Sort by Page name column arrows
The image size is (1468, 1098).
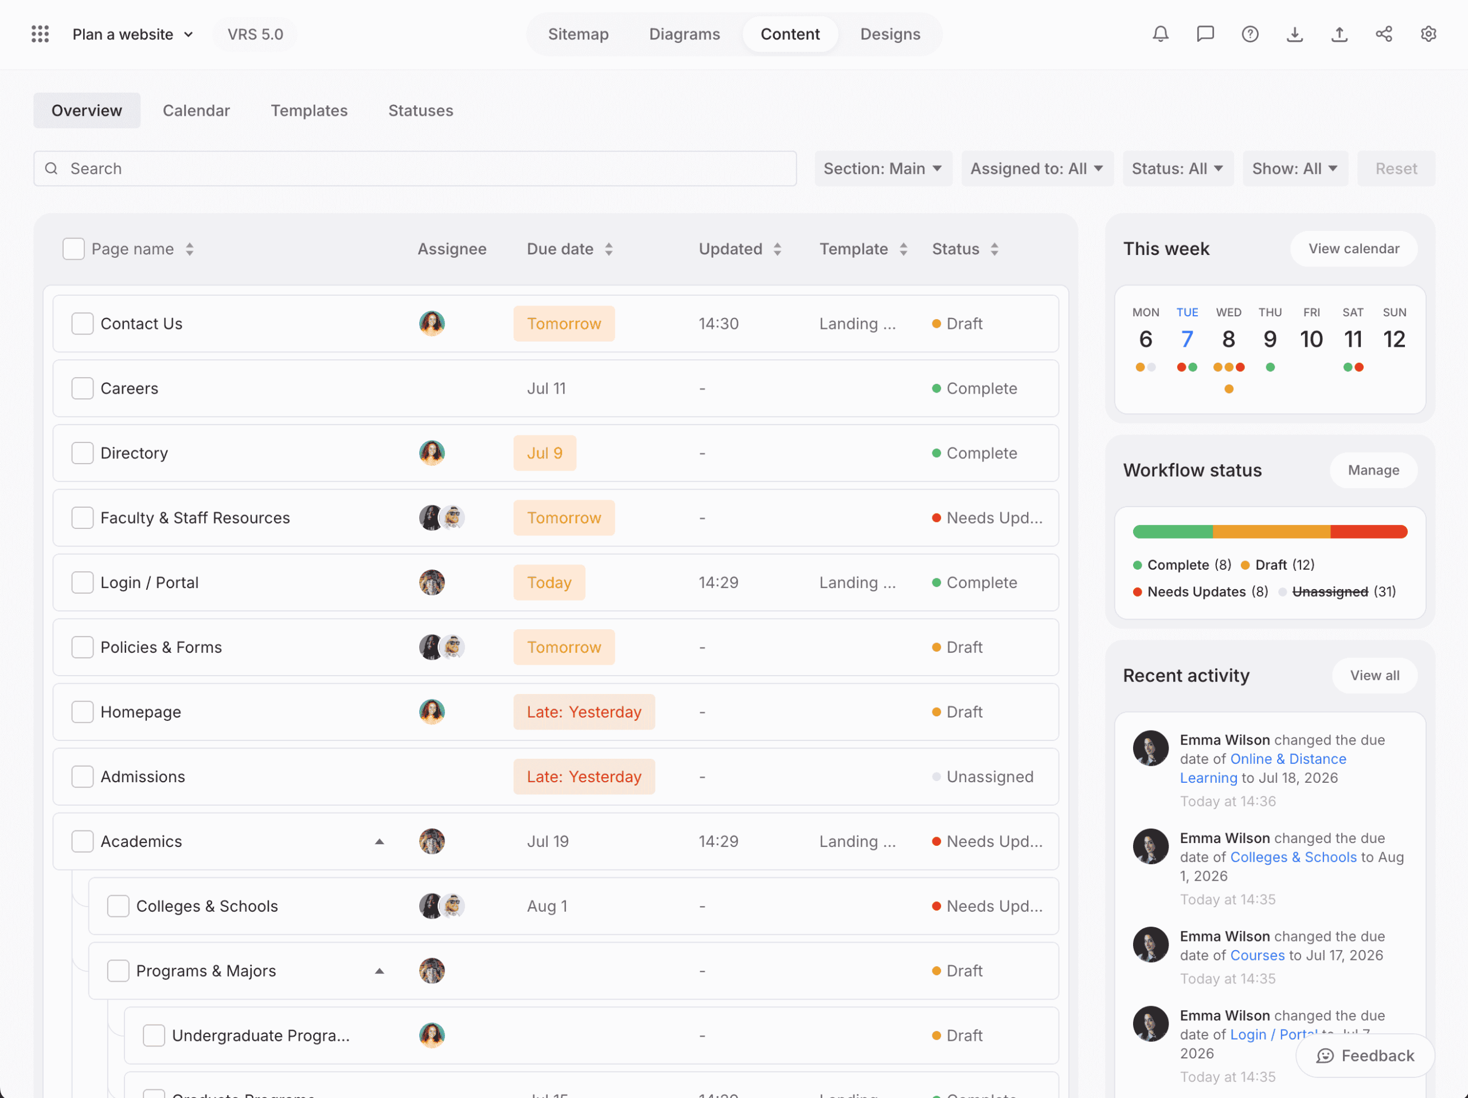[x=190, y=249]
